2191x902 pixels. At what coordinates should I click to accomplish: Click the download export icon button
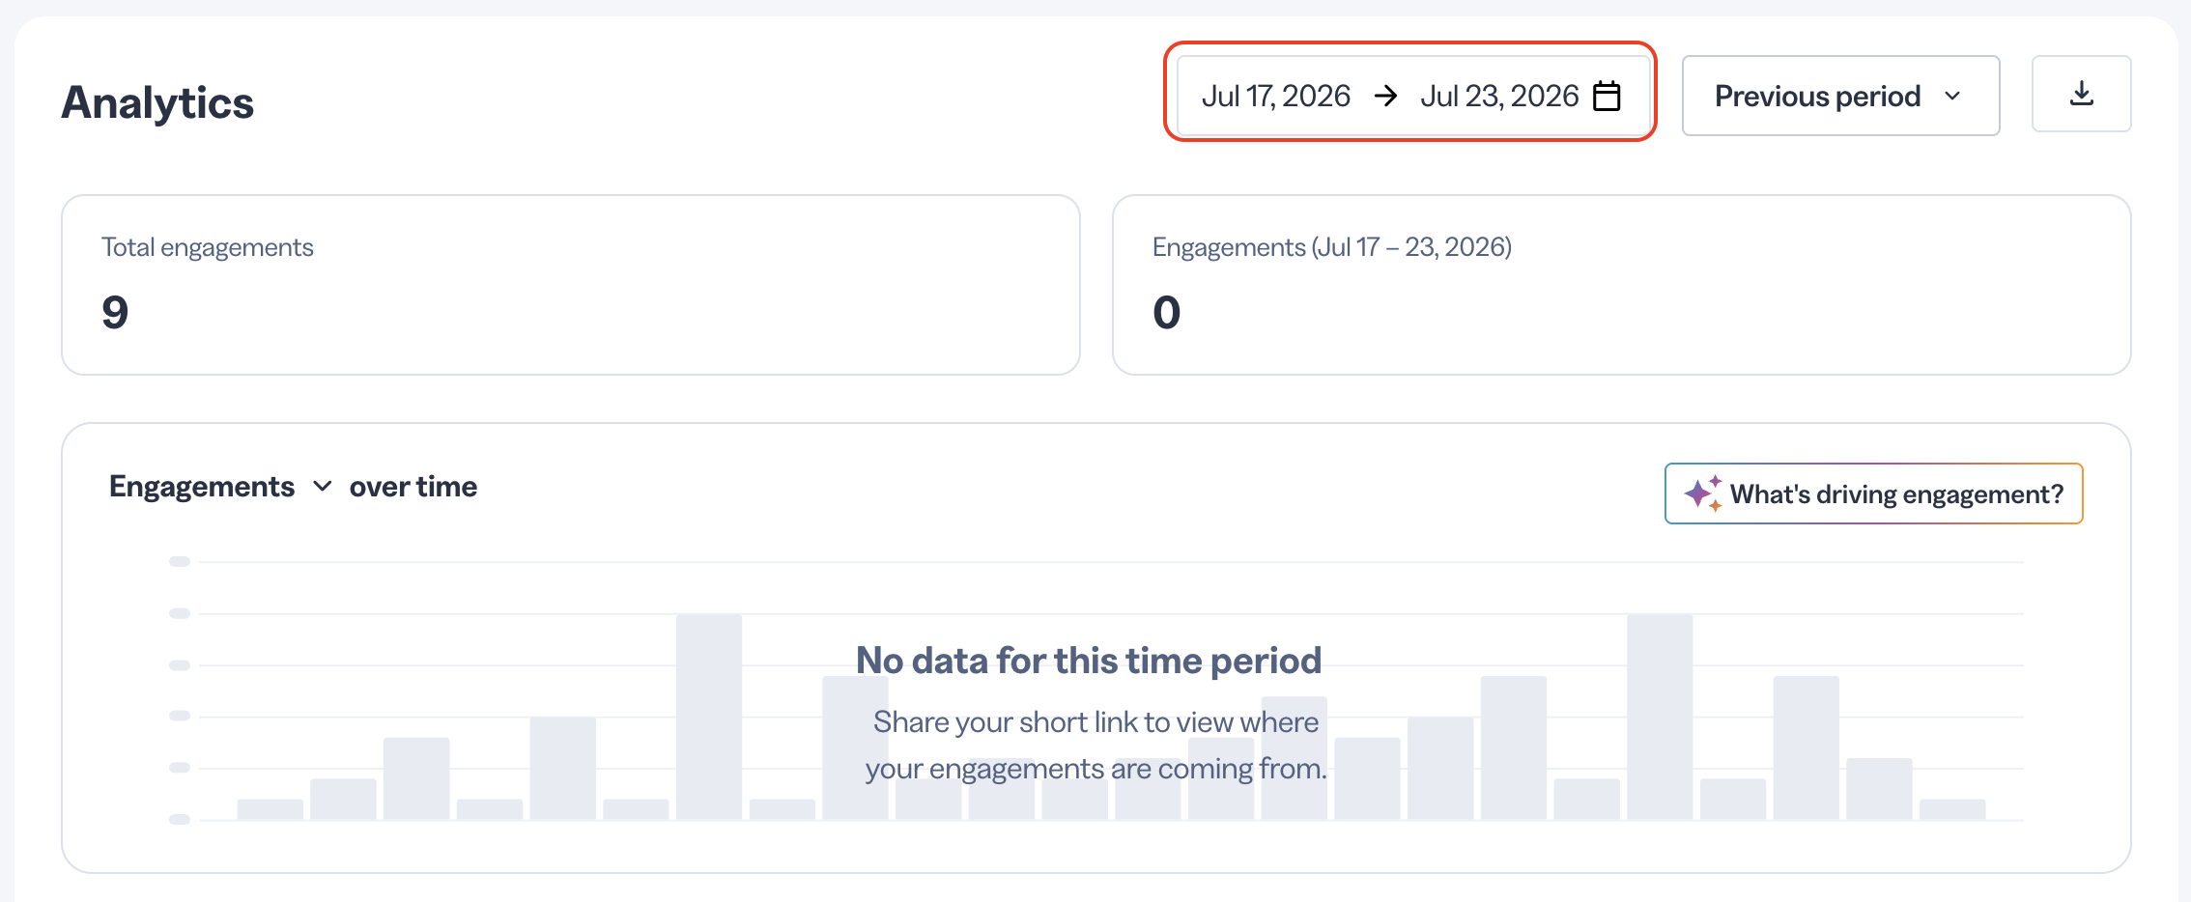click(x=2081, y=94)
